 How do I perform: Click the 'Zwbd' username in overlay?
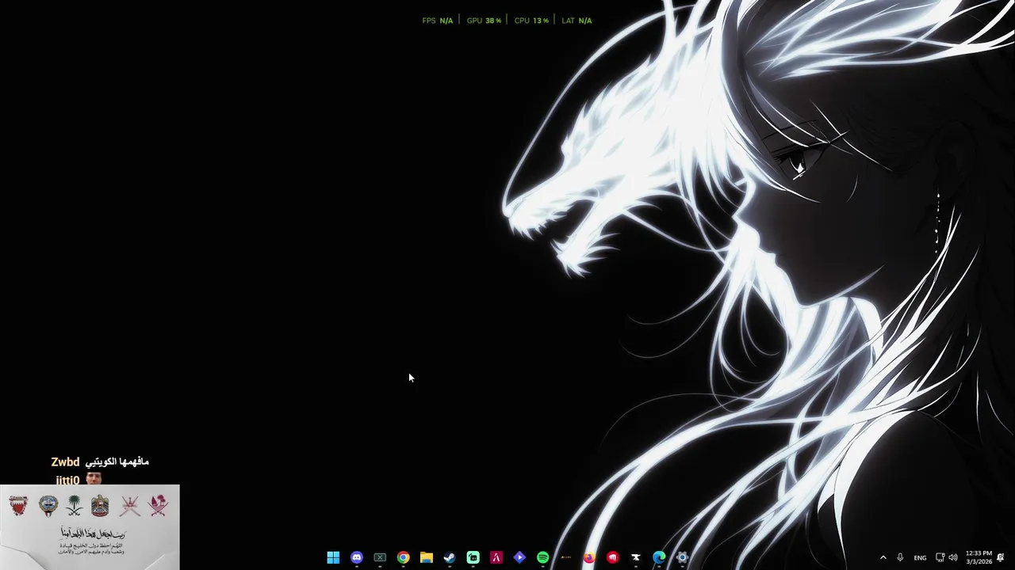pos(65,462)
